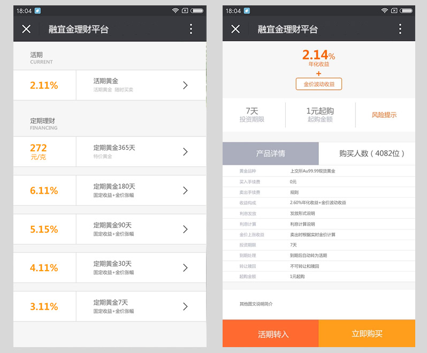Tap the chevron for 定期黄金90天
The image size is (427, 353).
pyautogui.click(x=185, y=229)
